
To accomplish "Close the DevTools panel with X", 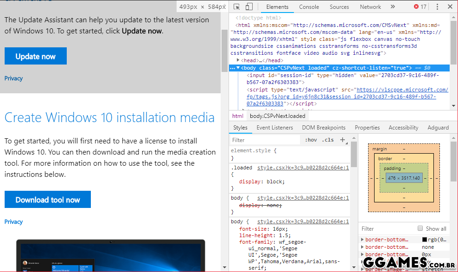I will coord(450,7).
